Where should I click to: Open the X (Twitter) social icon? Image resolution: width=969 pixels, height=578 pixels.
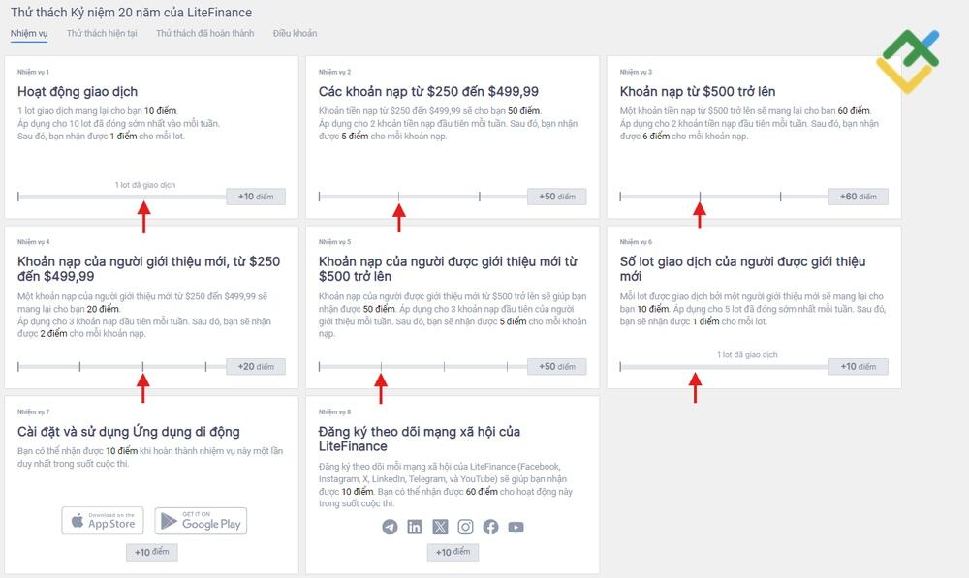[x=440, y=527]
